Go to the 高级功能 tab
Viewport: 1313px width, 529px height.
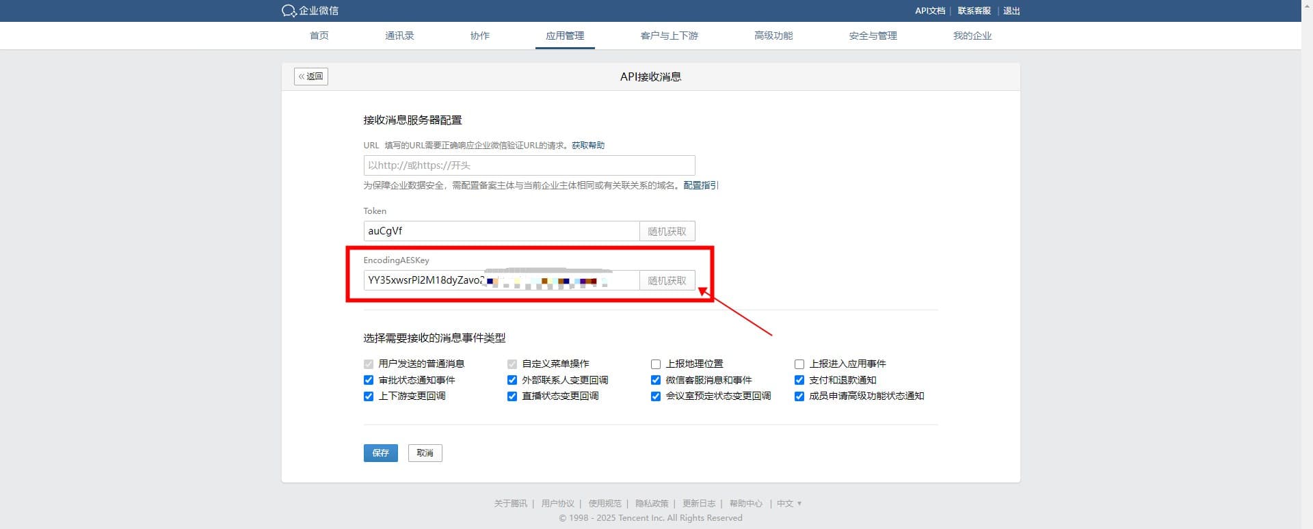pyautogui.click(x=773, y=36)
